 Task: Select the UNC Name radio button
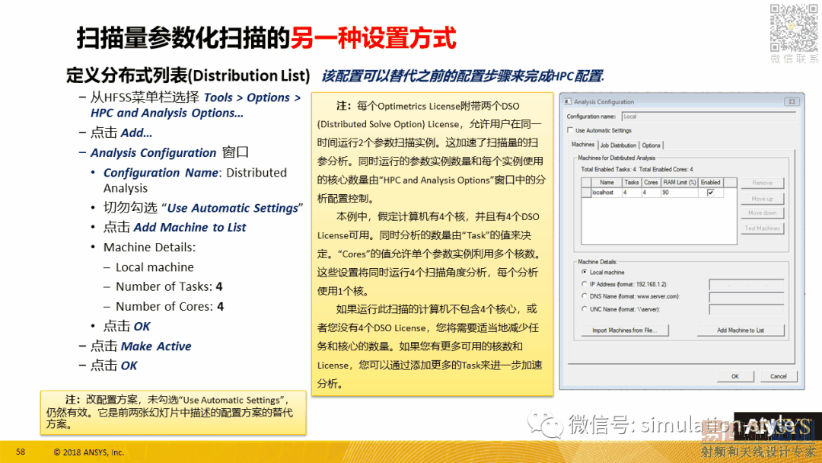585,309
